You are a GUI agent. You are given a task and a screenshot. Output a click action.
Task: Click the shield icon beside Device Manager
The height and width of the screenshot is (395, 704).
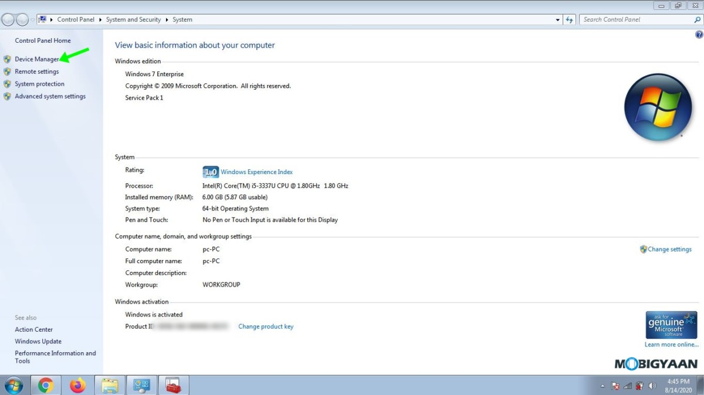(x=7, y=59)
